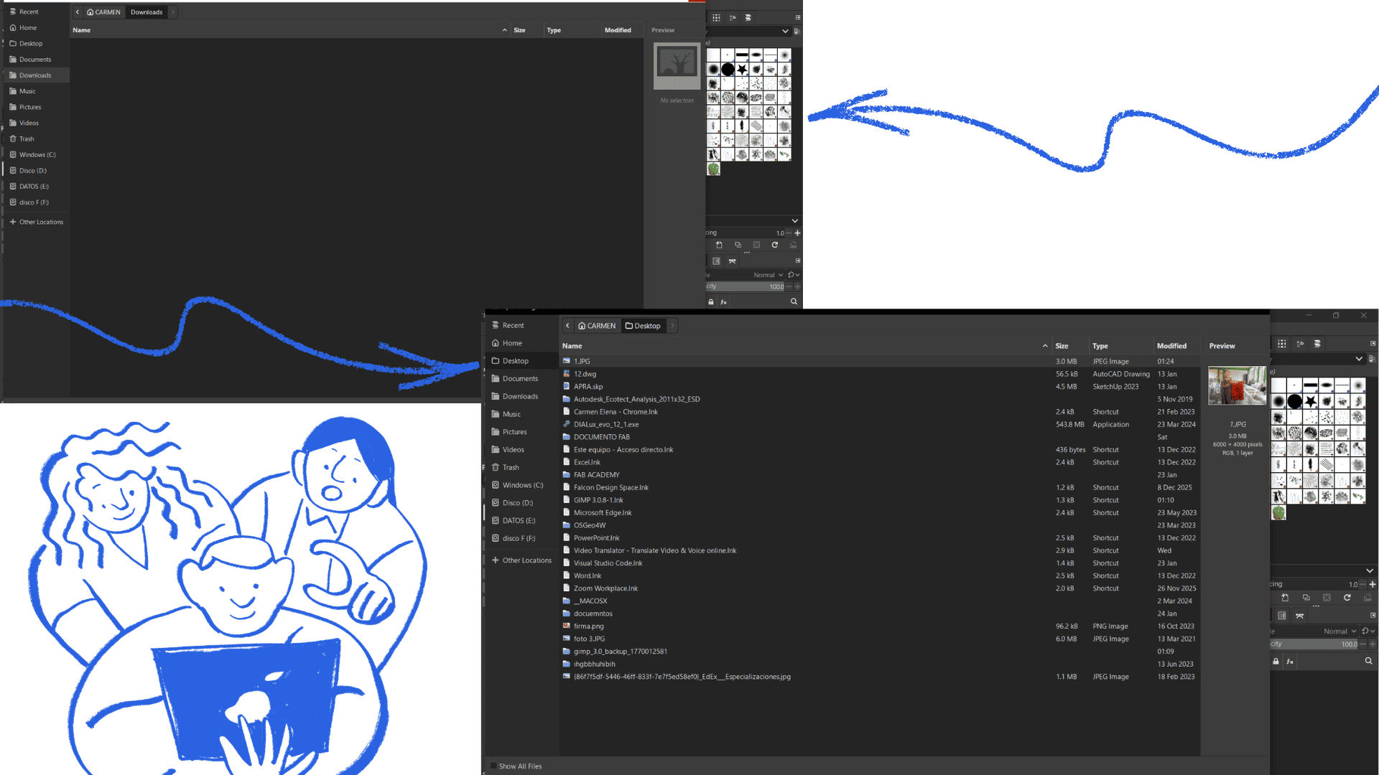1379x775 pixels.
Task: Select the star-shaped brush in the larger brushes grid
Action: (x=1310, y=401)
